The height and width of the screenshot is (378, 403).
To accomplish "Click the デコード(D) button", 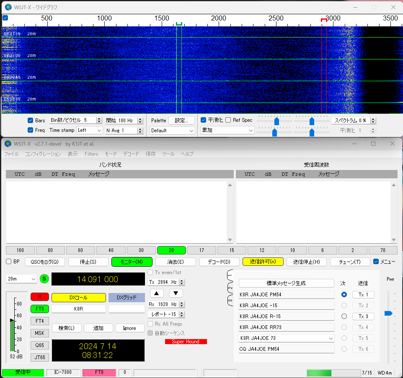I will (x=219, y=262).
